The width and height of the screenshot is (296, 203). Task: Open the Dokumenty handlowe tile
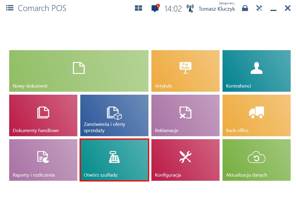tap(43, 115)
